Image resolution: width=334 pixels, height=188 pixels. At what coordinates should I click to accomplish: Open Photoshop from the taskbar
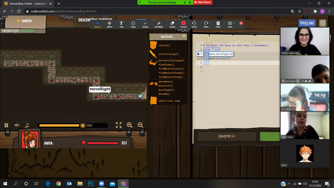click(x=90, y=184)
